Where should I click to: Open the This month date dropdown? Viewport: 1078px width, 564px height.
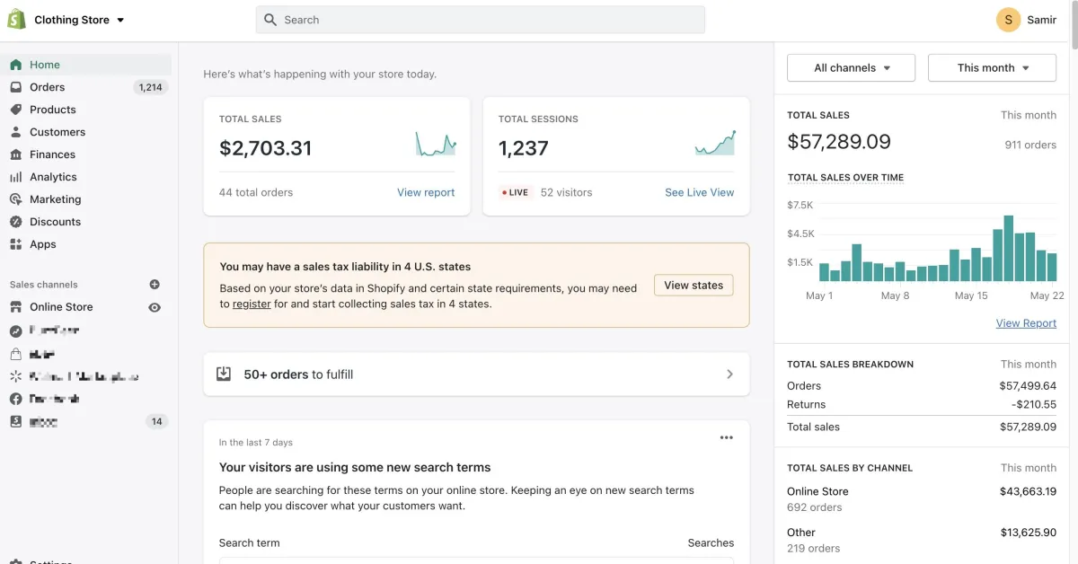(992, 68)
